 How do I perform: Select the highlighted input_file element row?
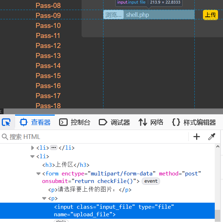point(114,211)
